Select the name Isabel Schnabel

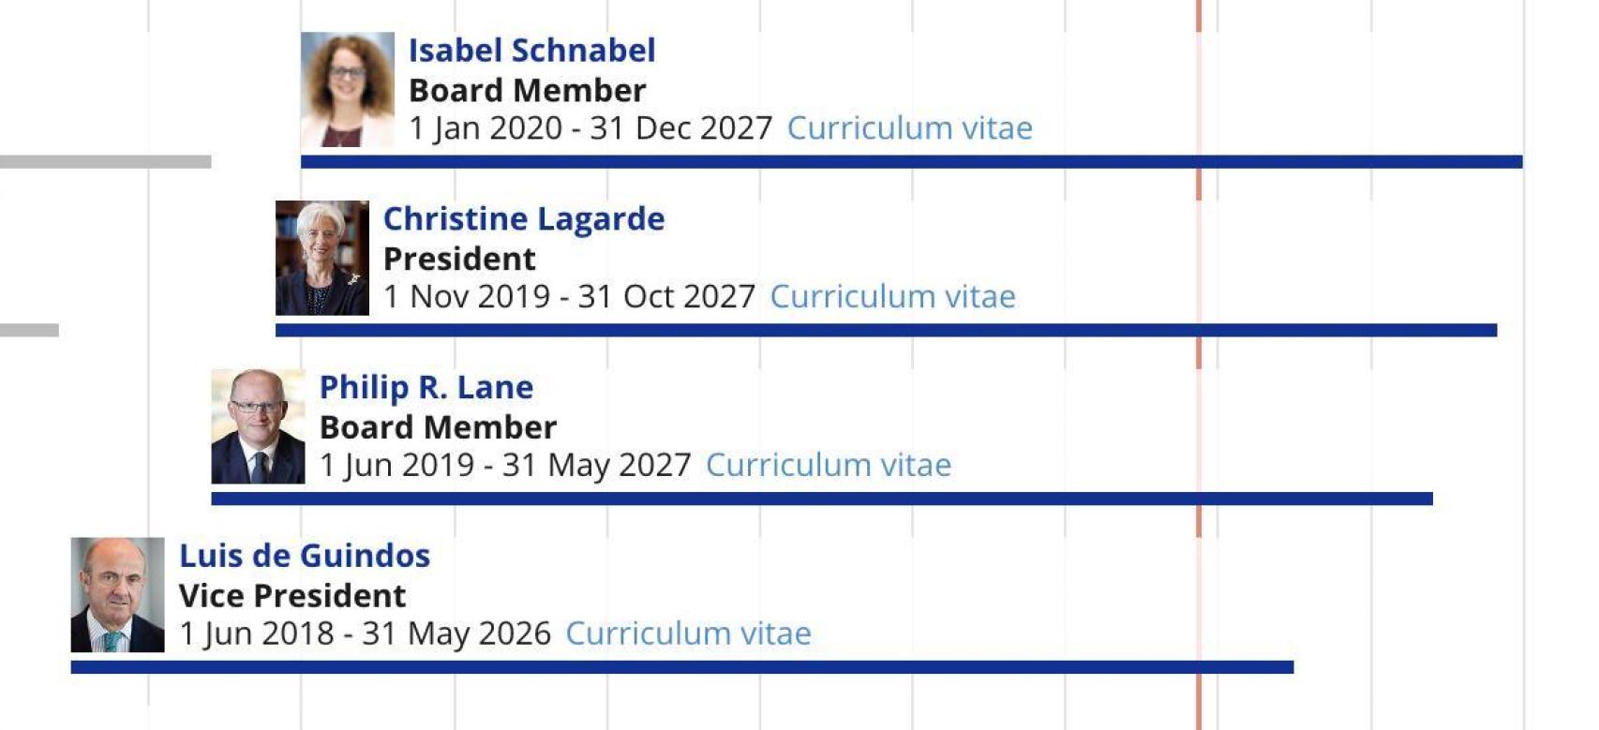pos(531,51)
